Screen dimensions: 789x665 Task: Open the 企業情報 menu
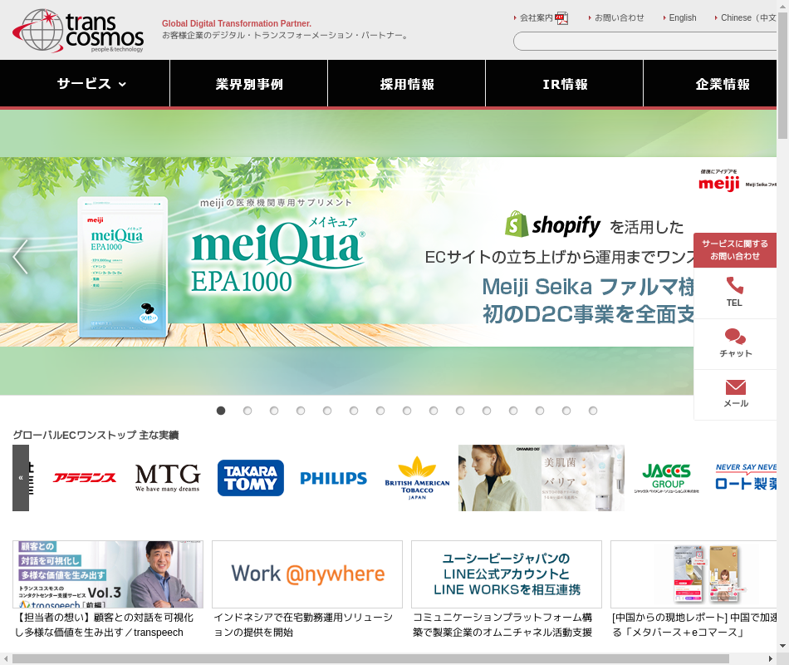(x=710, y=84)
